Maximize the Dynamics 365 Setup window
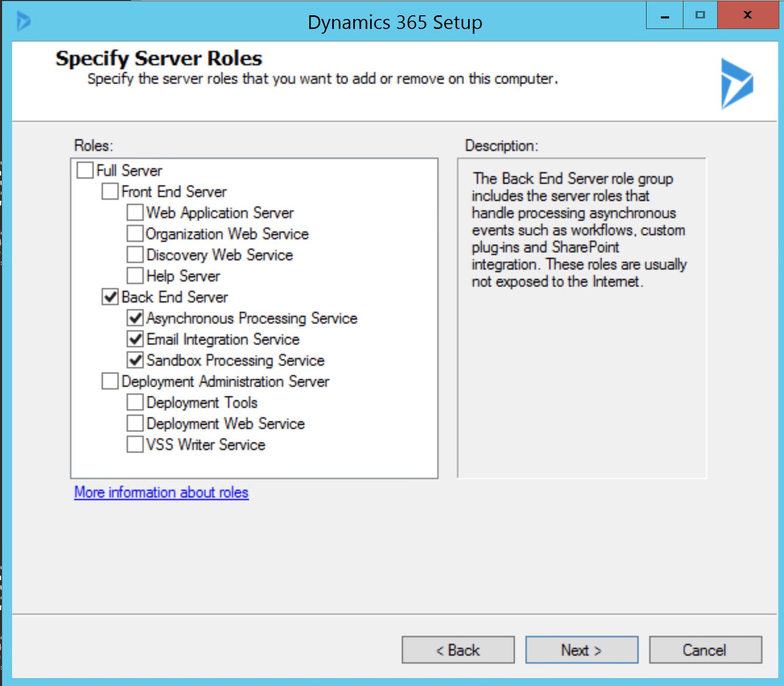This screenshot has width=784, height=686. [x=700, y=15]
